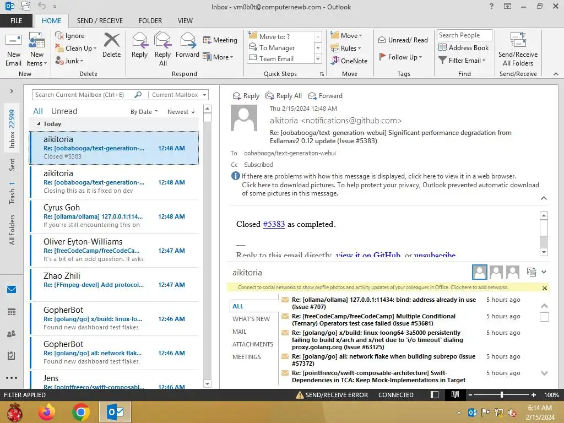
Task: Switch to the SEND / RECEIVE tab
Action: [100, 21]
